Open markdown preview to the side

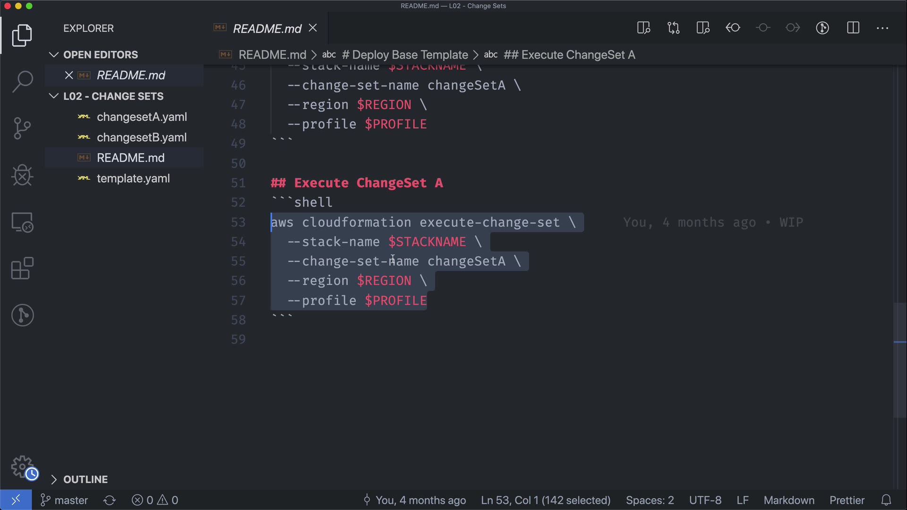pyautogui.click(x=643, y=28)
